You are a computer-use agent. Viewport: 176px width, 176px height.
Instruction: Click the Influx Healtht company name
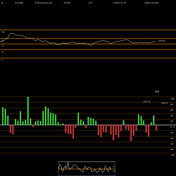point(151,3)
